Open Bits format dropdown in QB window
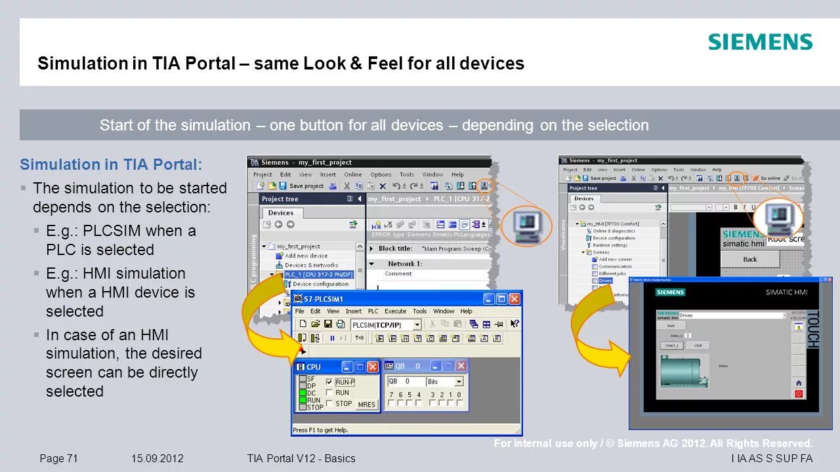 459,382
